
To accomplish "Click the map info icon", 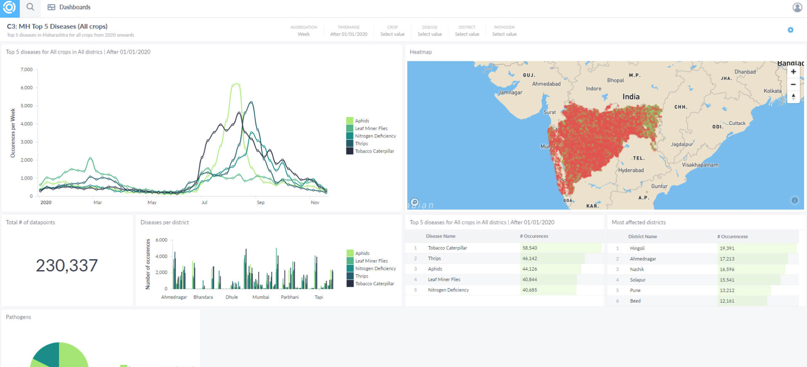I will (x=794, y=200).
